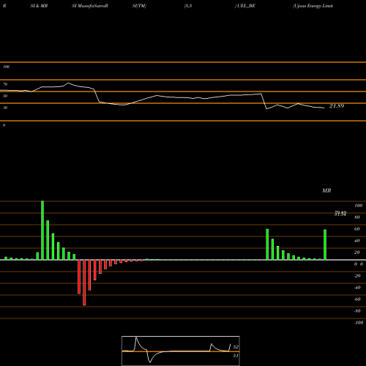Viewport: 366px width, 366px height.
Task: Click the RSI axis label 100
Action: point(6,67)
